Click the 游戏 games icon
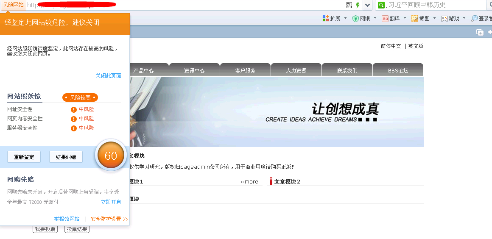492x239 pixels. pyautogui.click(x=444, y=18)
